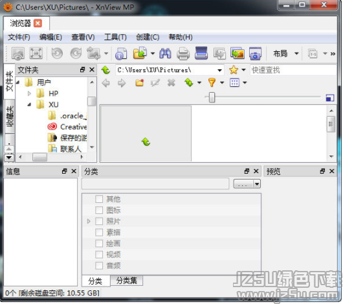Open the 帮助(H) menu

coord(181,37)
